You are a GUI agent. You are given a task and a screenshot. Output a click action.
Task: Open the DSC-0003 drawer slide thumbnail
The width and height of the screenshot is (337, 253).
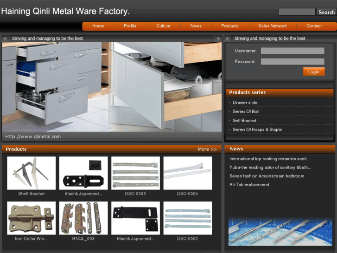click(135, 173)
